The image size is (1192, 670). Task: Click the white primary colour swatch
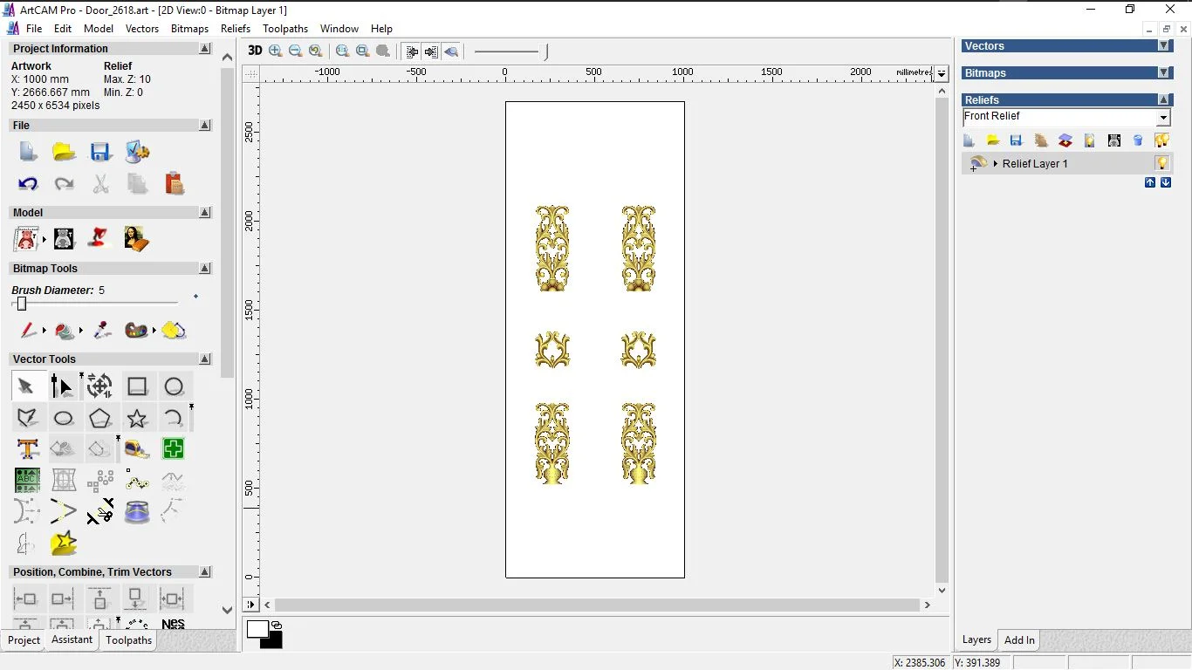(x=257, y=629)
